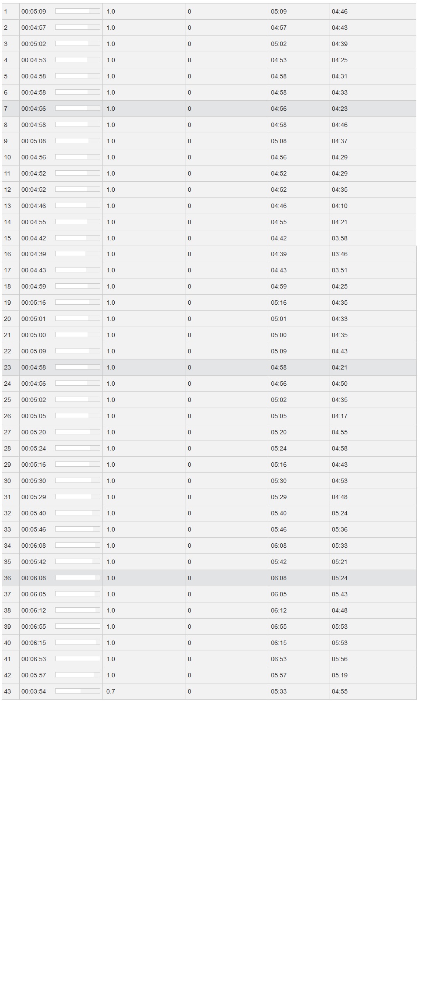The image size is (436, 993).
Task: Click the 00:06:55 duration in lap 39
Action: point(34,627)
